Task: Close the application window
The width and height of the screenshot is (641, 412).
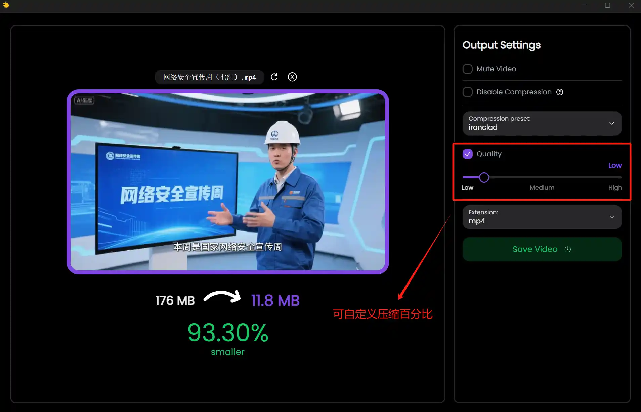Action: (631, 5)
